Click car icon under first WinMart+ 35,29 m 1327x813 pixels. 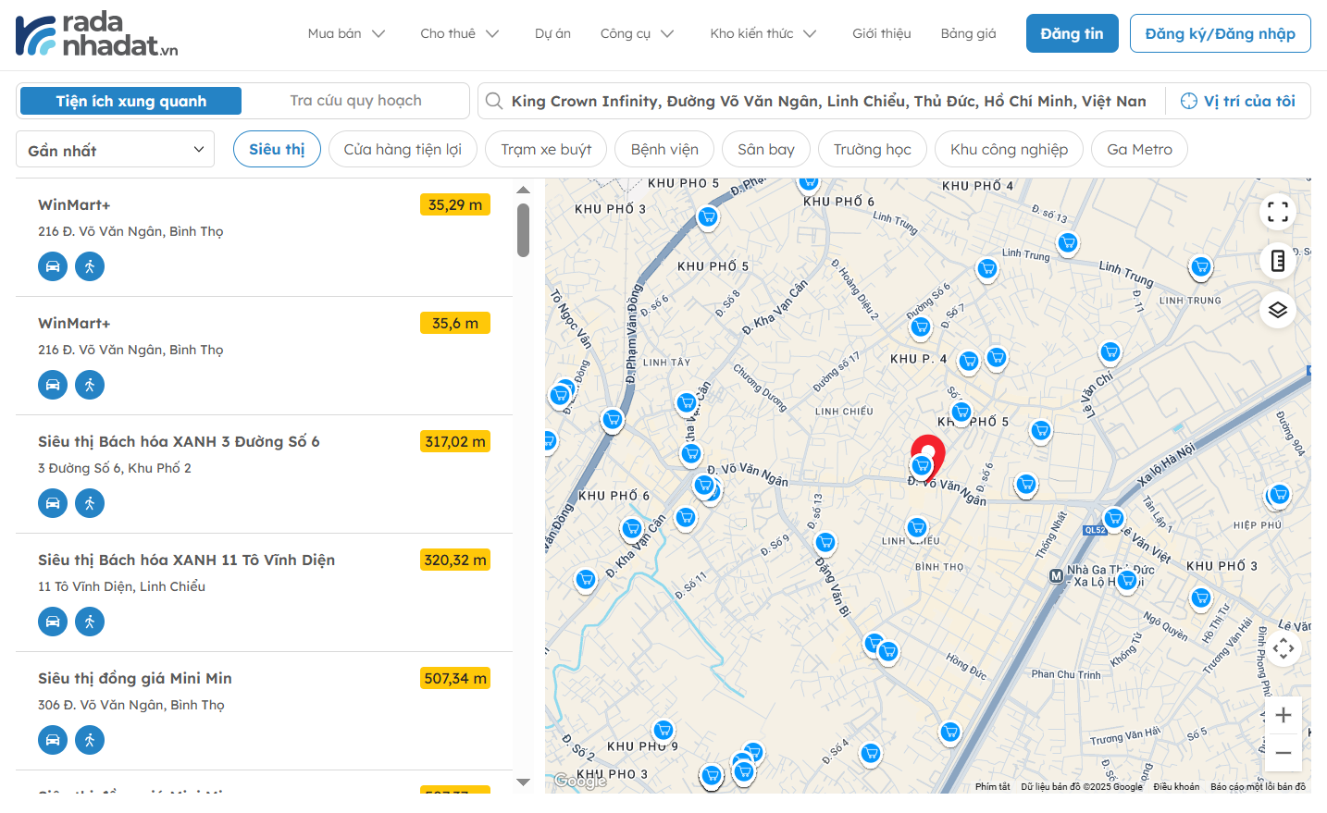coord(53,266)
